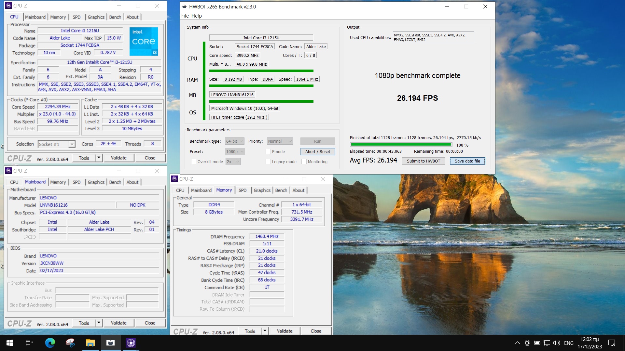Viewport: 625px width, 351px height.
Task: Switch to Bench tab in top CPU-Z window
Action: (115, 17)
